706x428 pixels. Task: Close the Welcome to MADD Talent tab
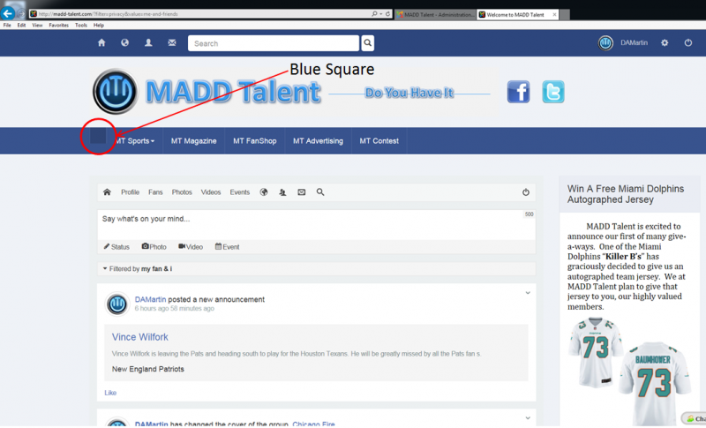pyautogui.click(x=554, y=14)
